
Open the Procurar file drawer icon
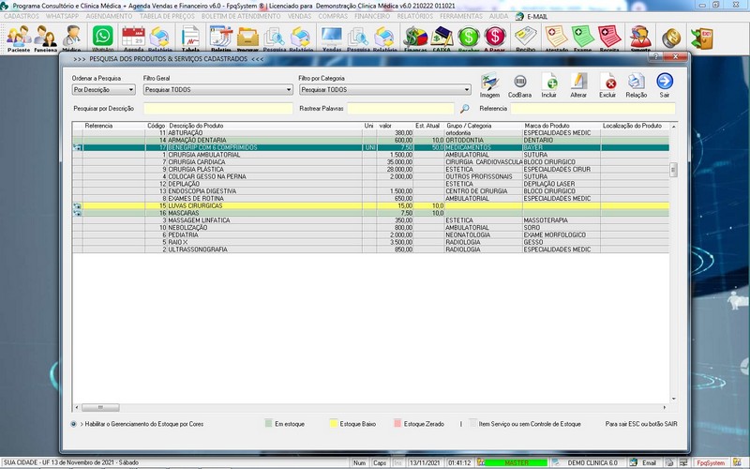click(x=247, y=38)
